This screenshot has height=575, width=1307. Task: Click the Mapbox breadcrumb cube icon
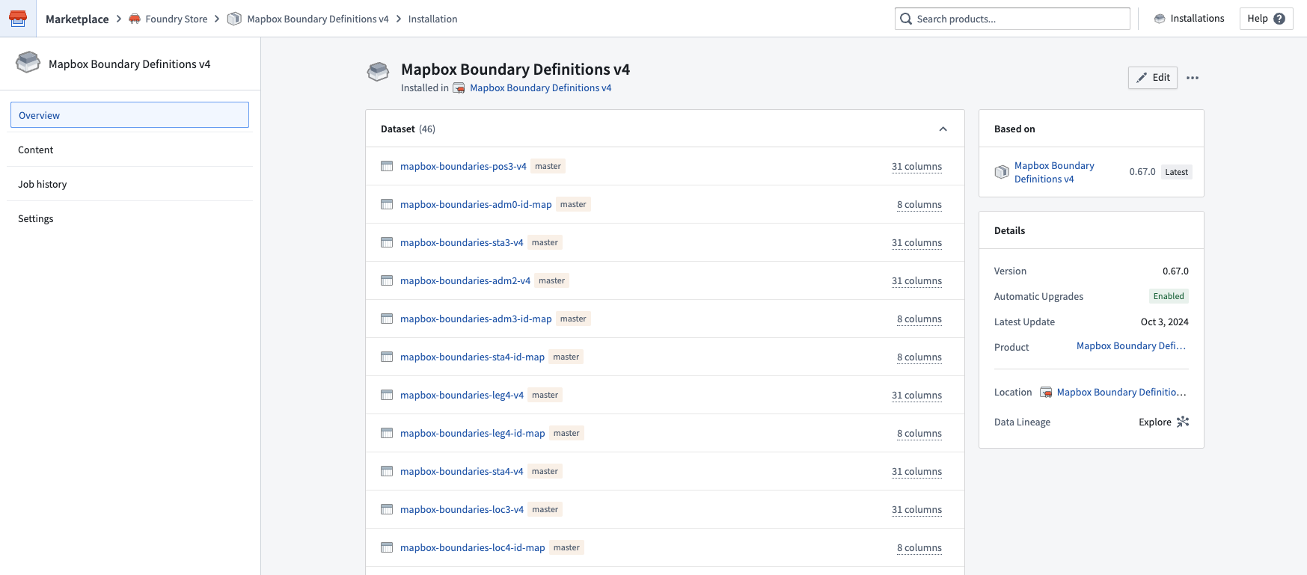pos(234,19)
